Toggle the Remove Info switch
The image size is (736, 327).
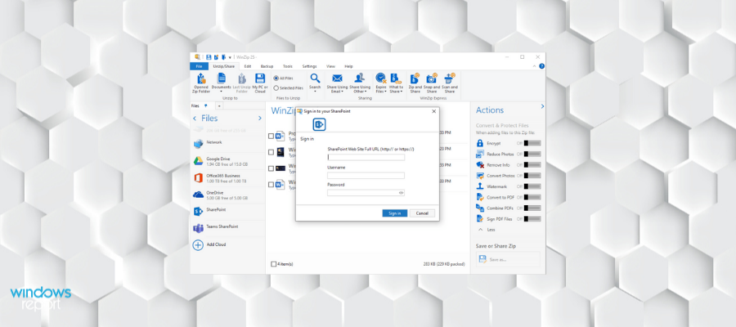coord(532,164)
